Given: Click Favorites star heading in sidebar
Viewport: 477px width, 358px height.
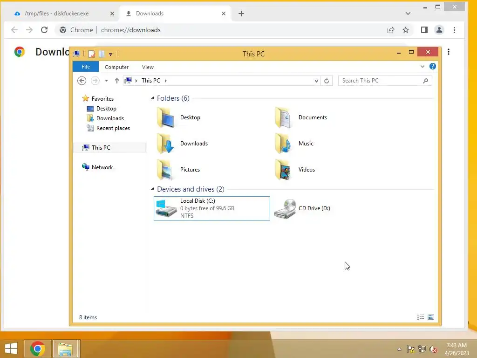Looking at the screenshot, I should click(x=98, y=99).
